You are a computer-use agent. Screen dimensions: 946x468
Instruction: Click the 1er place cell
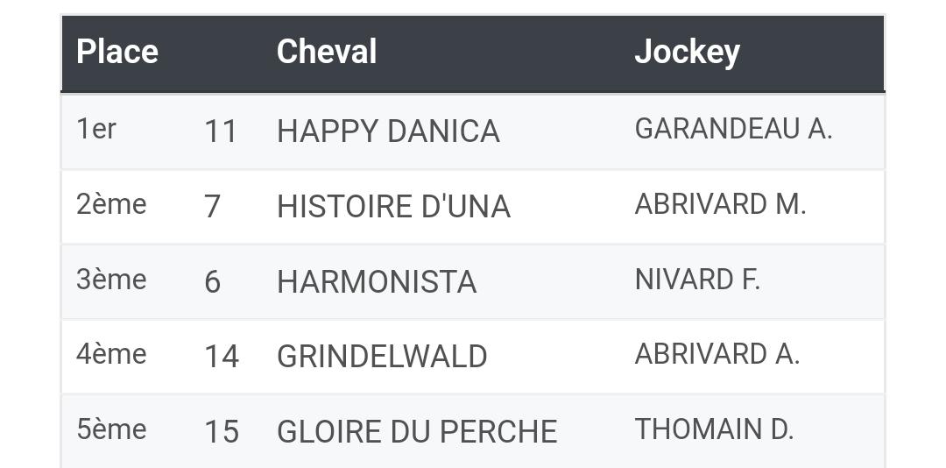click(96, 129)
